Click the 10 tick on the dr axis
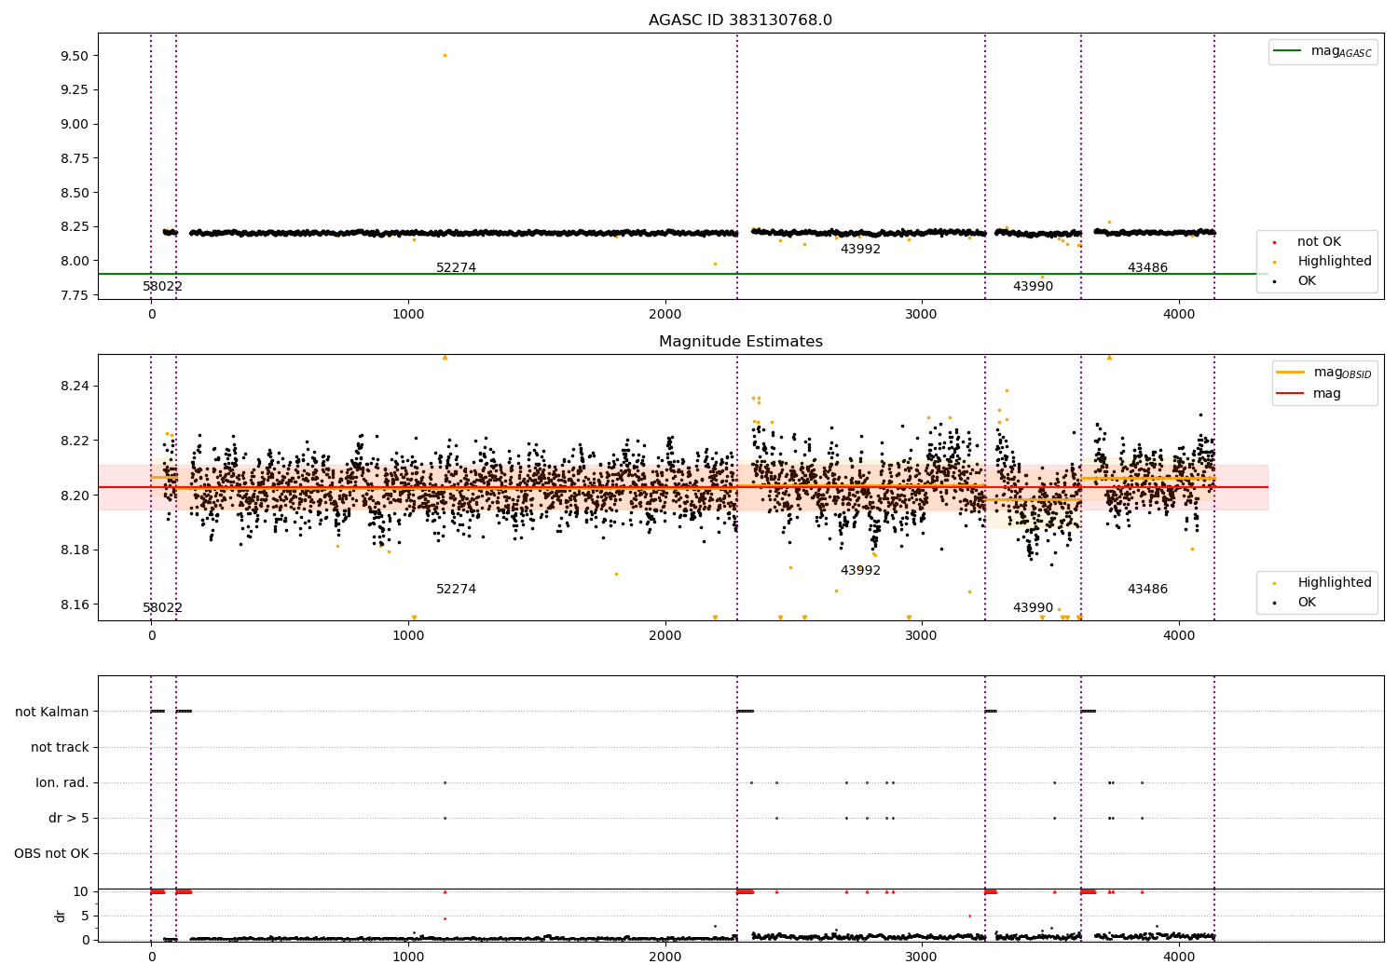 (x=81, y=891)
